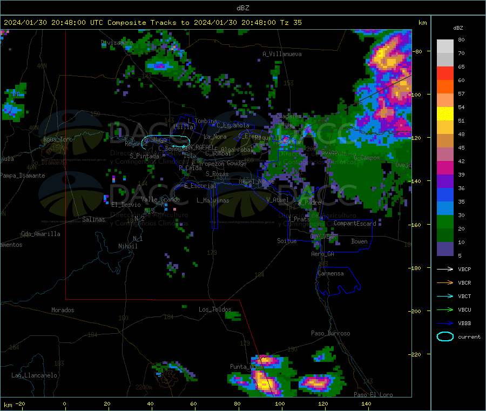Viewport: 486px width, 411px height.
Task: Click the Paso_El_Loro map label
Action: point(373,395)
